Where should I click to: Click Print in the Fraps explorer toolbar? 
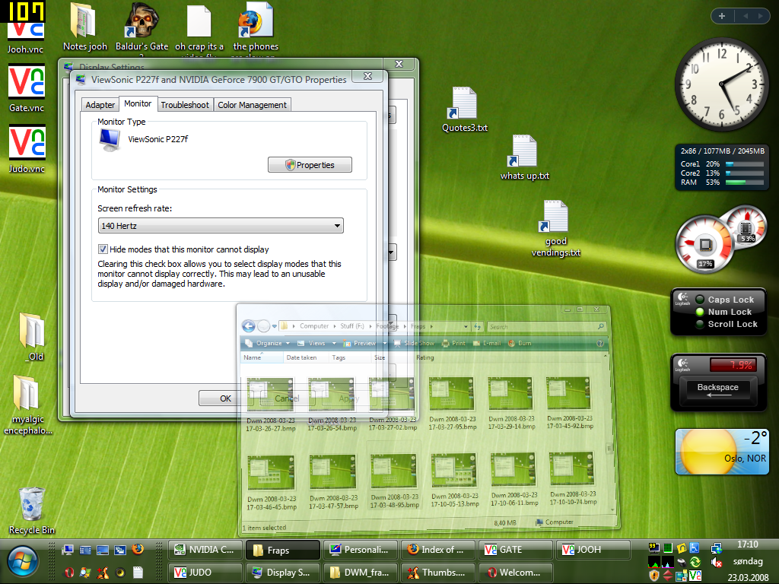(x=453, y=343)
